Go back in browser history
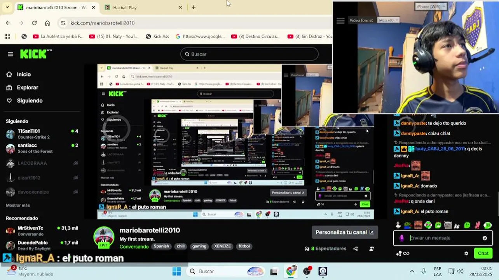The width and height of the screenshot is (499, 280). [8, 23]
